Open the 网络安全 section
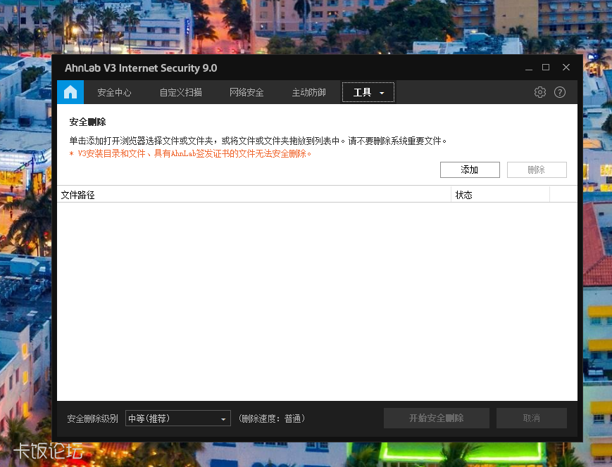The width and height of the screenshot is (612, 467). (x=246, y=91)
